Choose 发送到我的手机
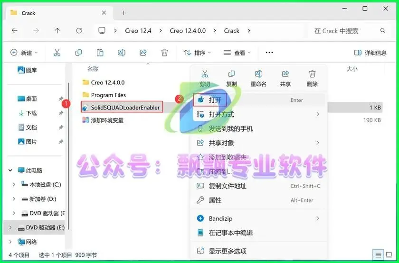Viewport: 399px width, 263px height. [258, 129]
